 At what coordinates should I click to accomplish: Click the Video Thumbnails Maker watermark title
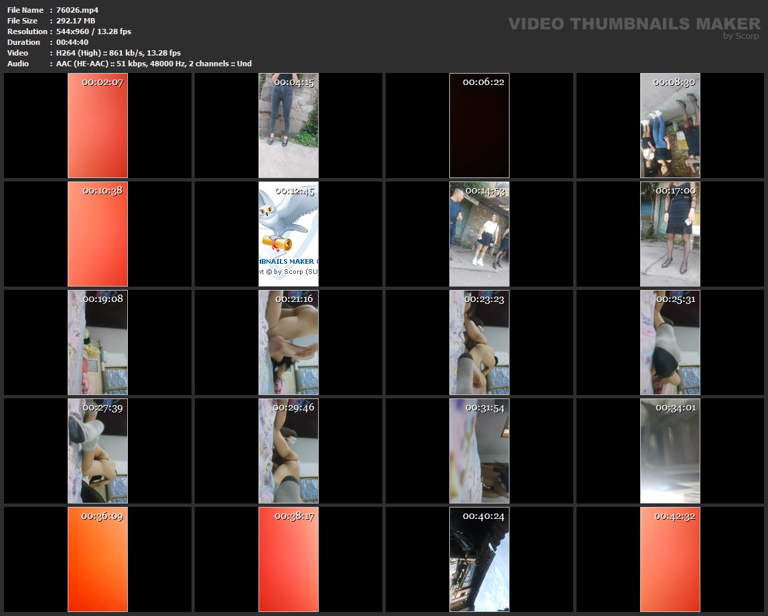tap(633, 23)
